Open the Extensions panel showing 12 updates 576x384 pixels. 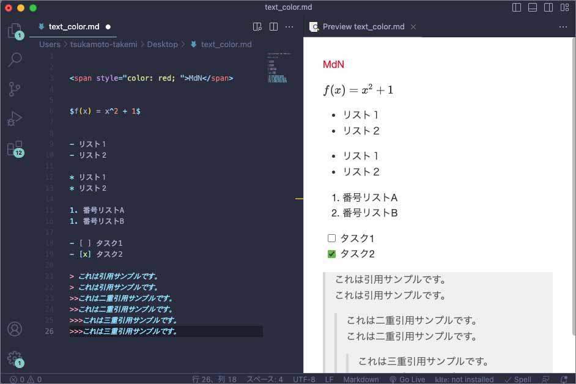coord(13,149)
